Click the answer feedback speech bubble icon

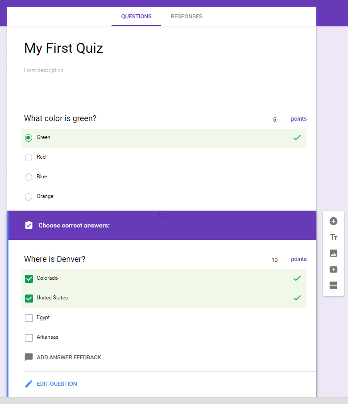[x=29, y=357]
